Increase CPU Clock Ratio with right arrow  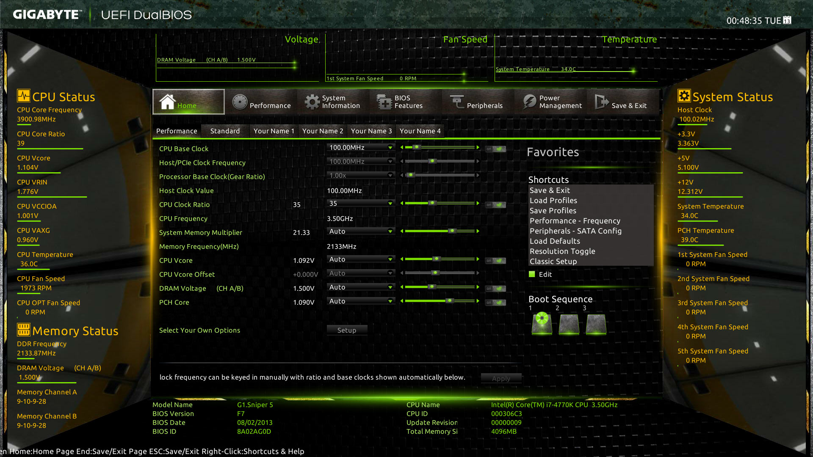click(478, 204)
